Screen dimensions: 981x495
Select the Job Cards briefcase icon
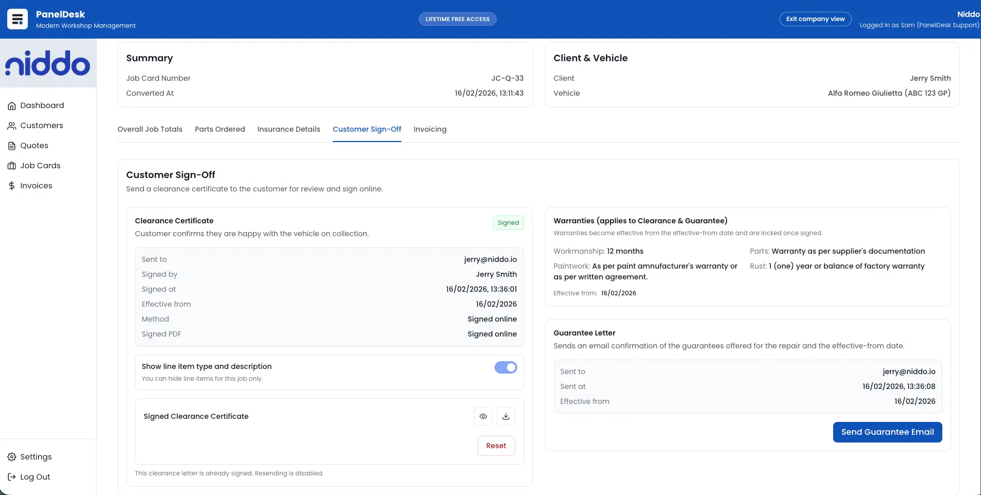pos(12,165)
